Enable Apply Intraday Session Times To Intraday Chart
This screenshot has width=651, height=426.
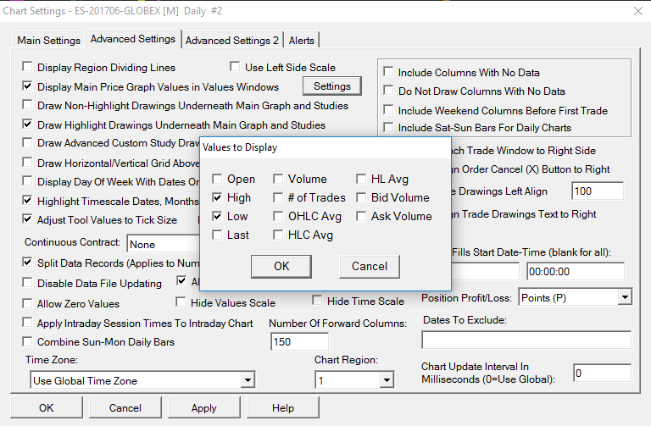coord(27,323)
